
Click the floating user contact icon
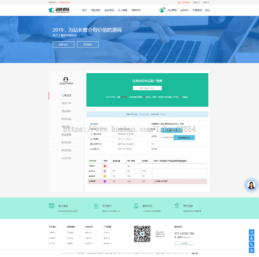(x=252, y=238)
